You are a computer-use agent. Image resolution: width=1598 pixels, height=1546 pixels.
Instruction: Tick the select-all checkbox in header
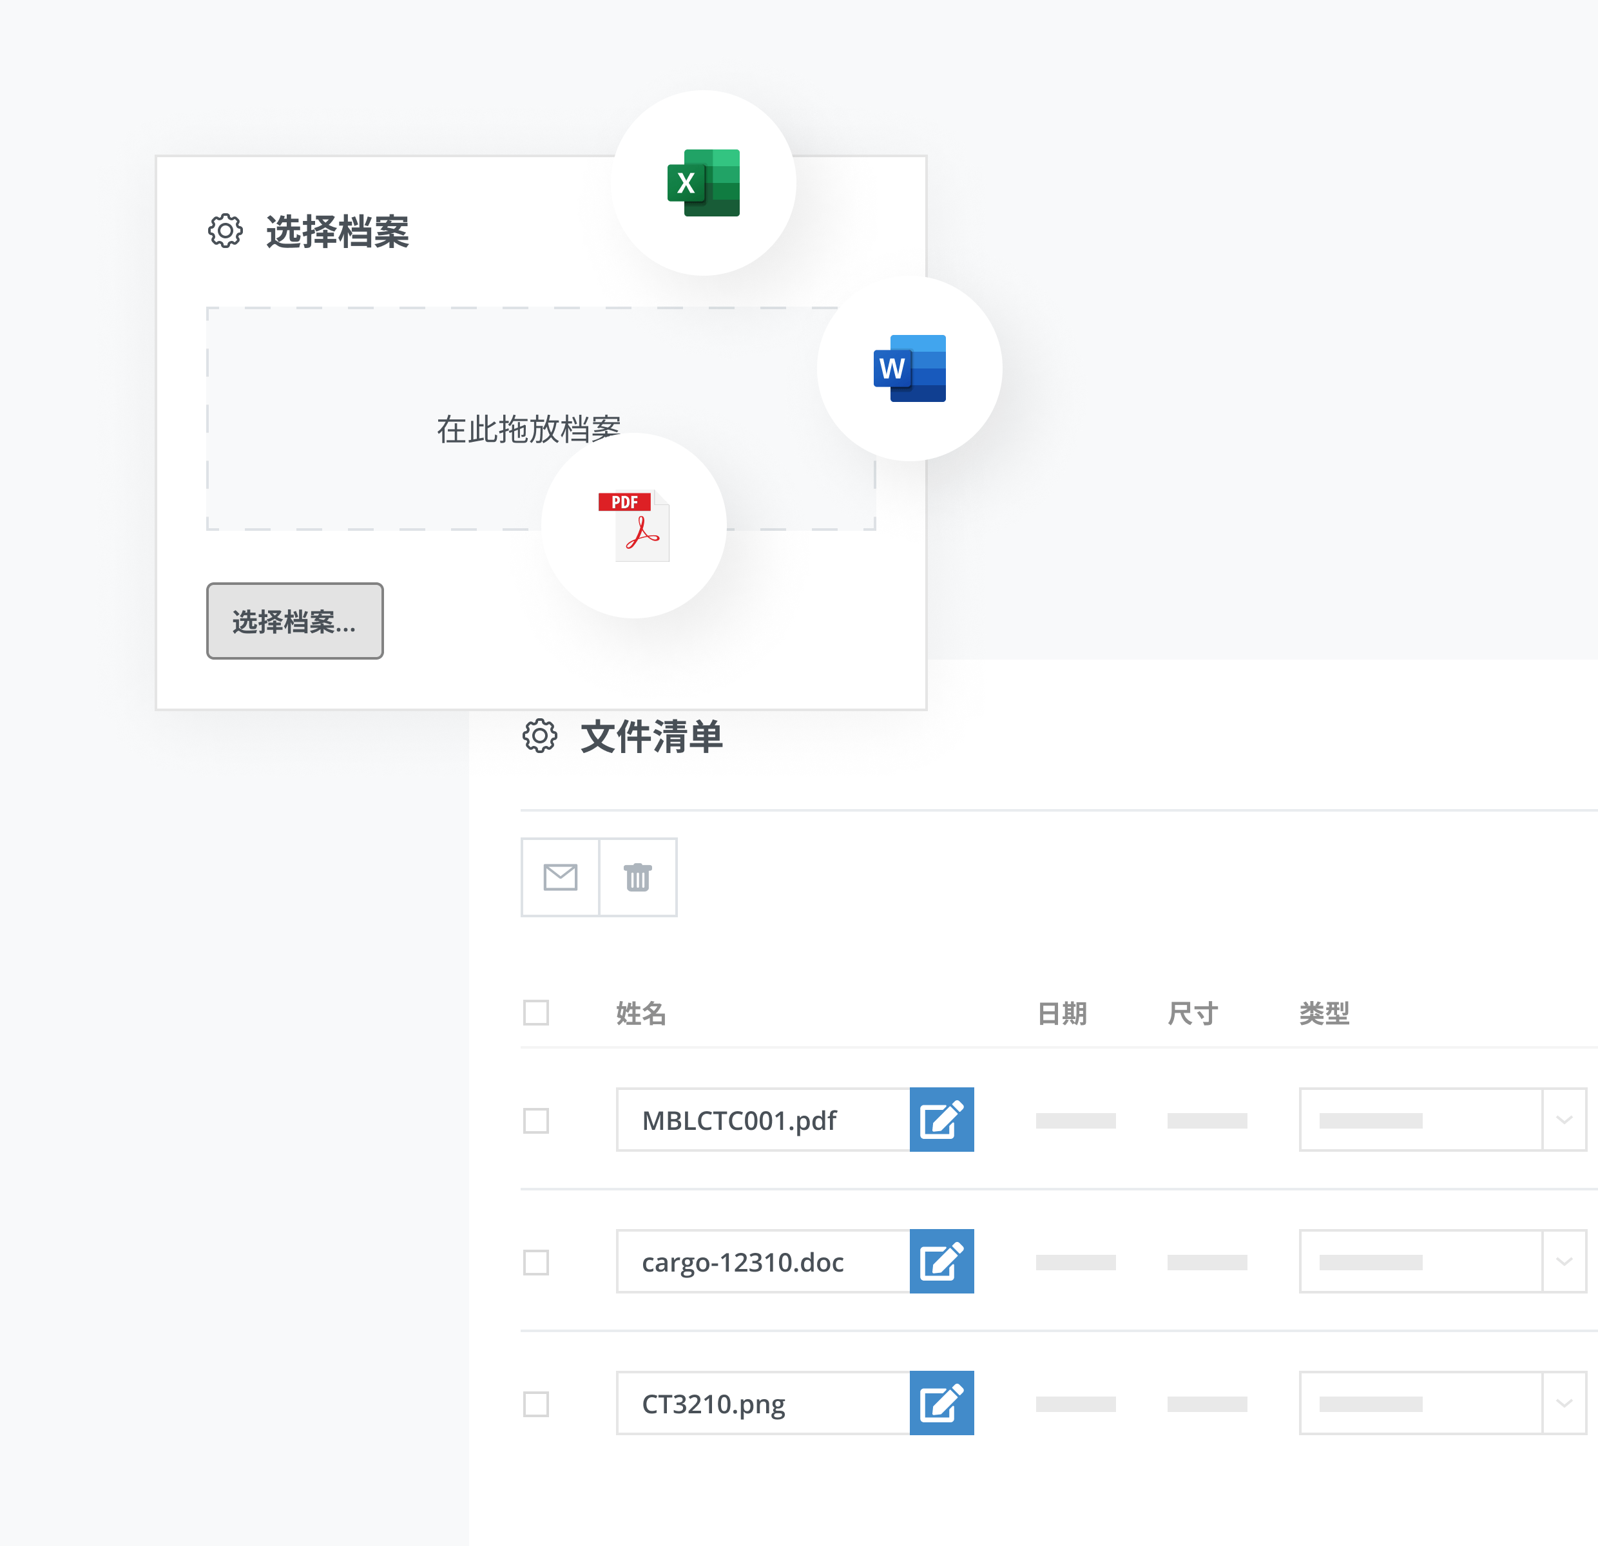click(535, 1013)
